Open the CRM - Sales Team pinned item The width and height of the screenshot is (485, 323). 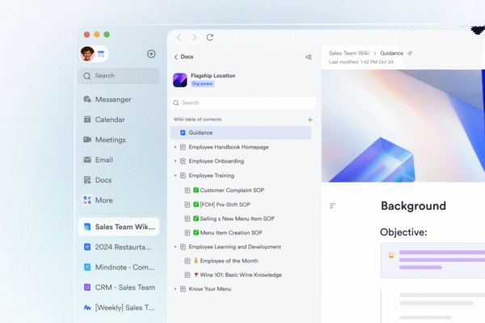119,287
